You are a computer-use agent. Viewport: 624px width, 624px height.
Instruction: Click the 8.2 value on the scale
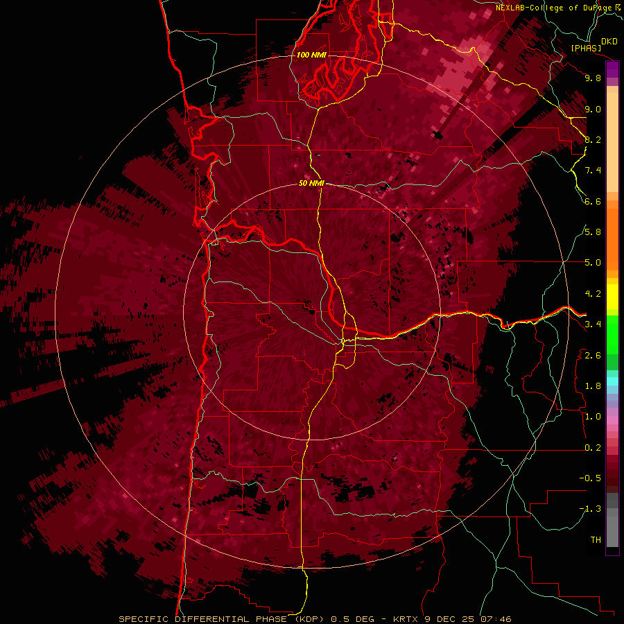(593, 140)
